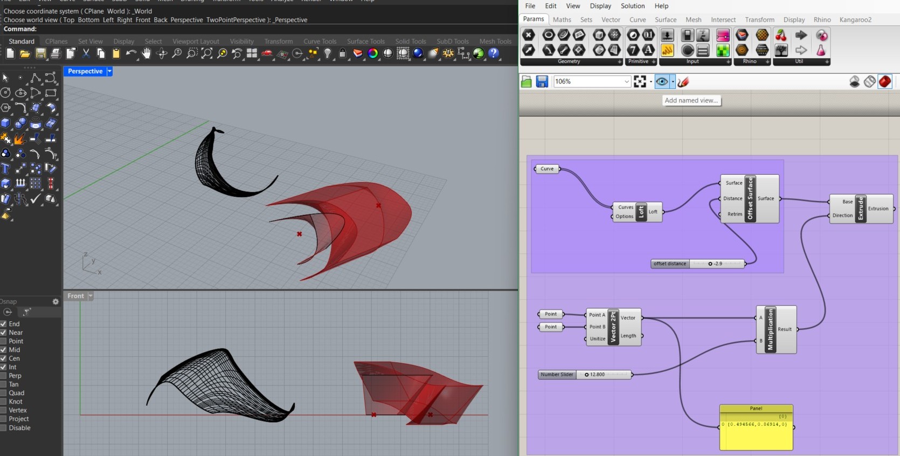Select the Pan hand tool
This screenshot has width=900, height=456.
(x=146, y=53)
